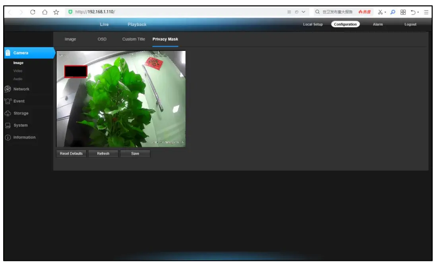
Task: Expand the Event section
Action: pyautogui.click(x=19, y=101)
